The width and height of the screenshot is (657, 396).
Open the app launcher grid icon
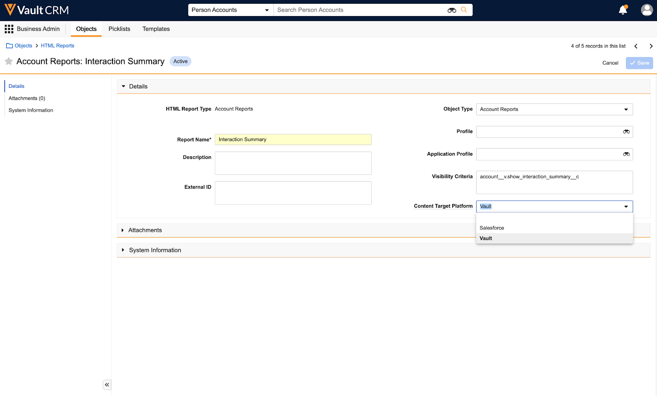9,29
